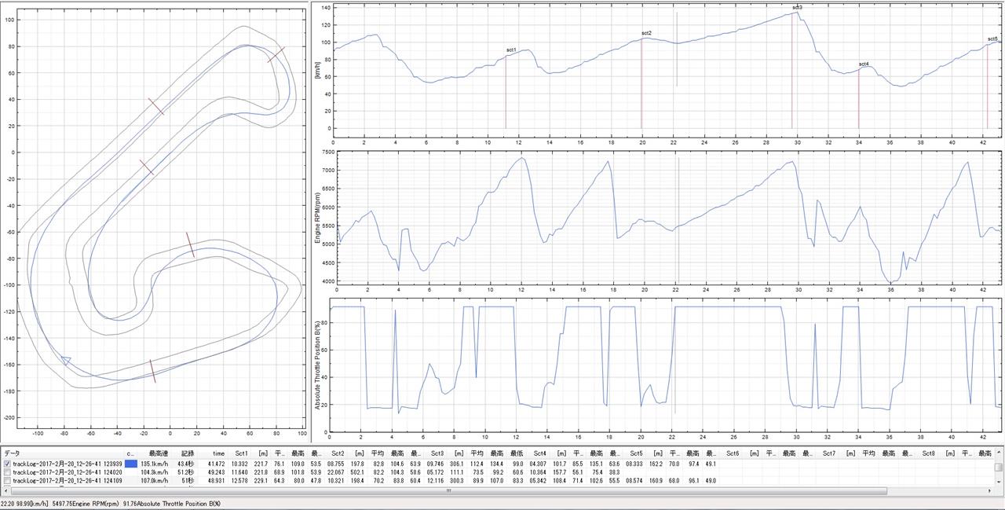
Task: Sort by the 最高速 column header
Action: 159,453
